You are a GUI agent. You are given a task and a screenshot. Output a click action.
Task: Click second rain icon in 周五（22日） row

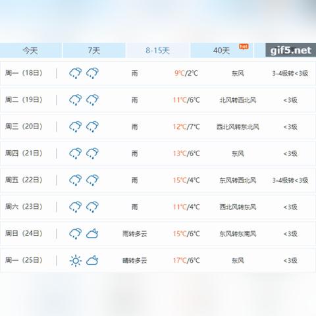click(92, 180)
